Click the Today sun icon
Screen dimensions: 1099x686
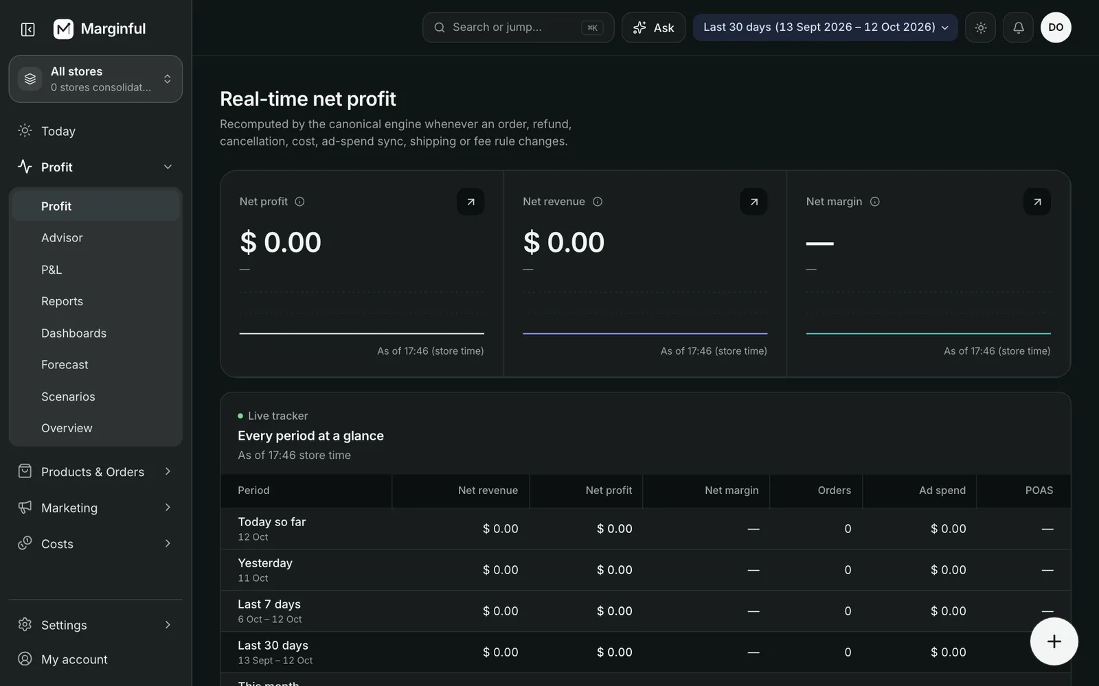pyautogui.click(x=25, y=130)
